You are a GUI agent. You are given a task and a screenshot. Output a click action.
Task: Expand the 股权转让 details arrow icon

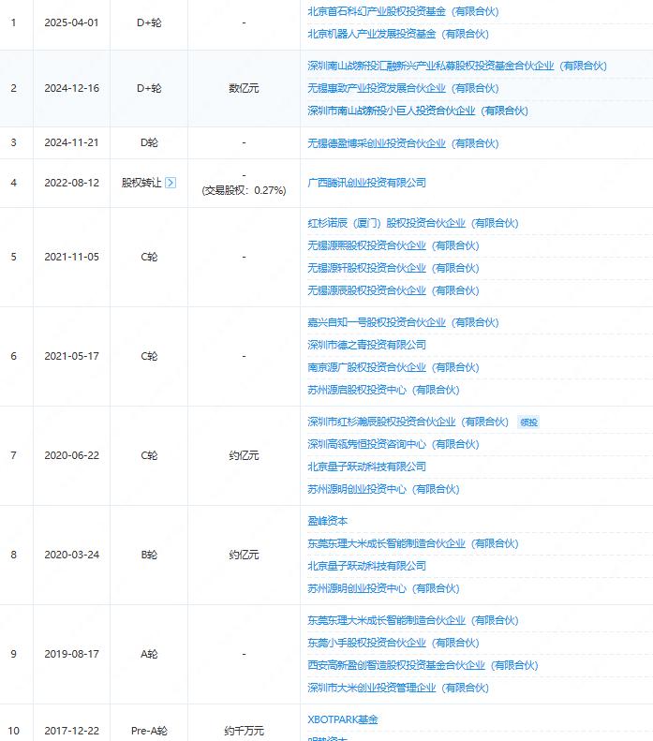[x=171, y=183]
